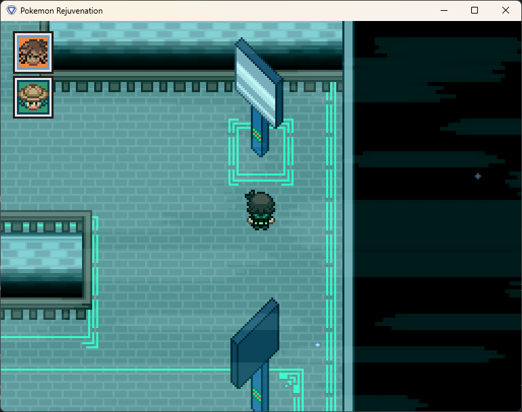Maximize the Pokemon Rejuvenation window
The image size is (522, 412).
click(475, 10)
